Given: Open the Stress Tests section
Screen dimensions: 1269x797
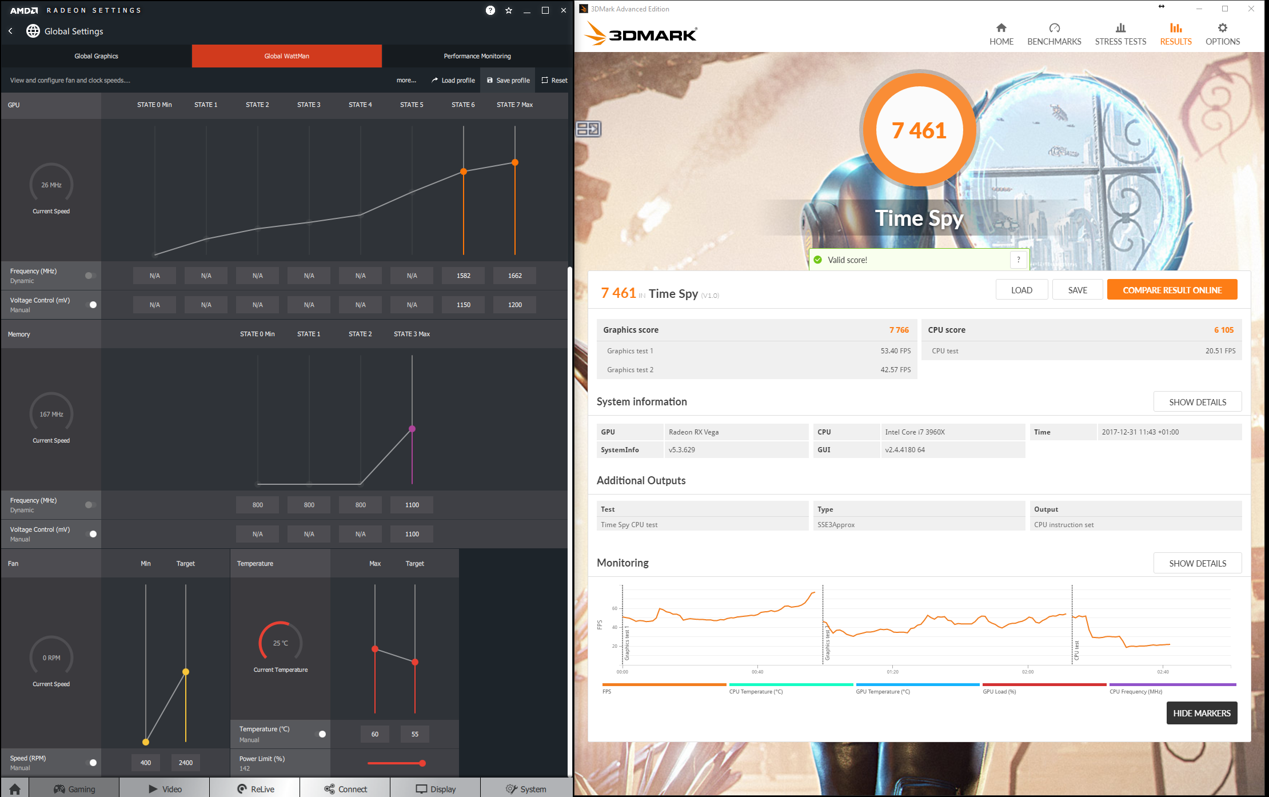Looking at the screenshot, I should pyautogui.click(x=1120, y=34).
